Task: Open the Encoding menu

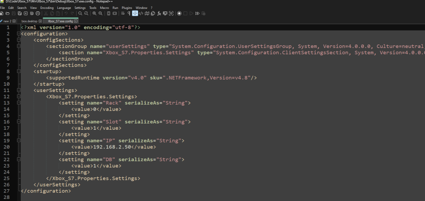Action: coord(47,8)
